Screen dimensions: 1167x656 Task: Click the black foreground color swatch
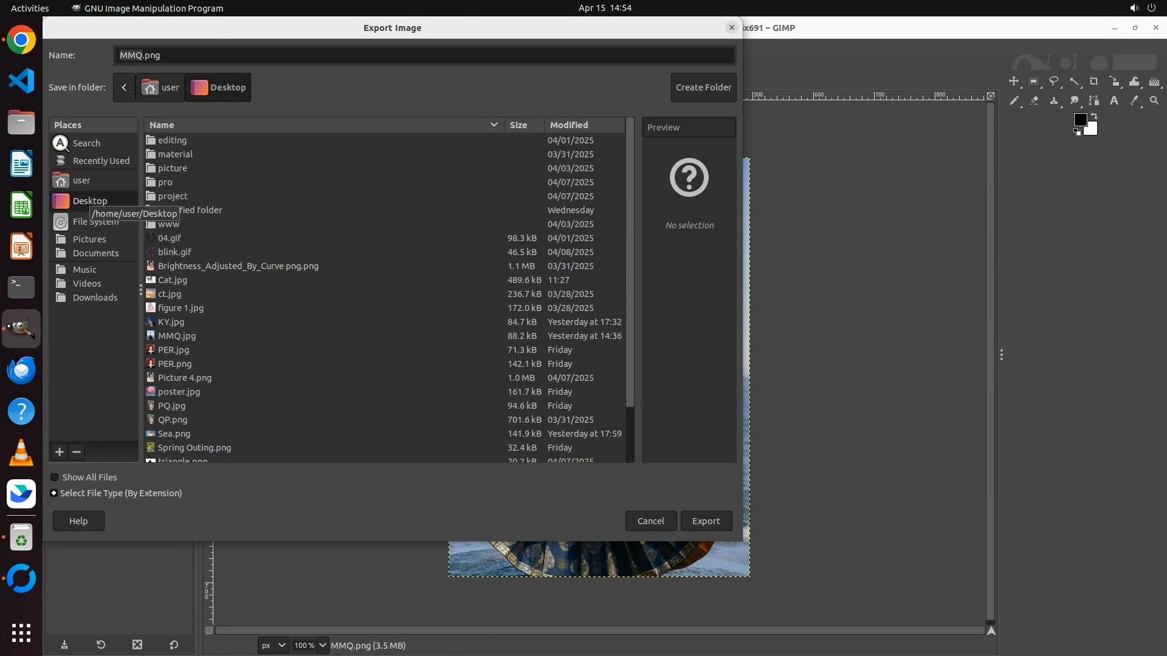[1079, 120]
